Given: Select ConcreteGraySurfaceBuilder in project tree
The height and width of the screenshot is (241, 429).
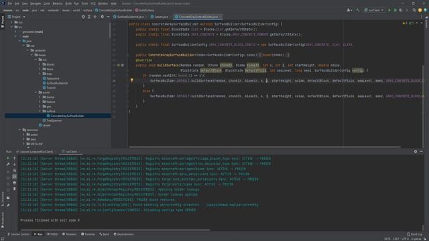Looking at the screenshot, I should coord(67,116).
